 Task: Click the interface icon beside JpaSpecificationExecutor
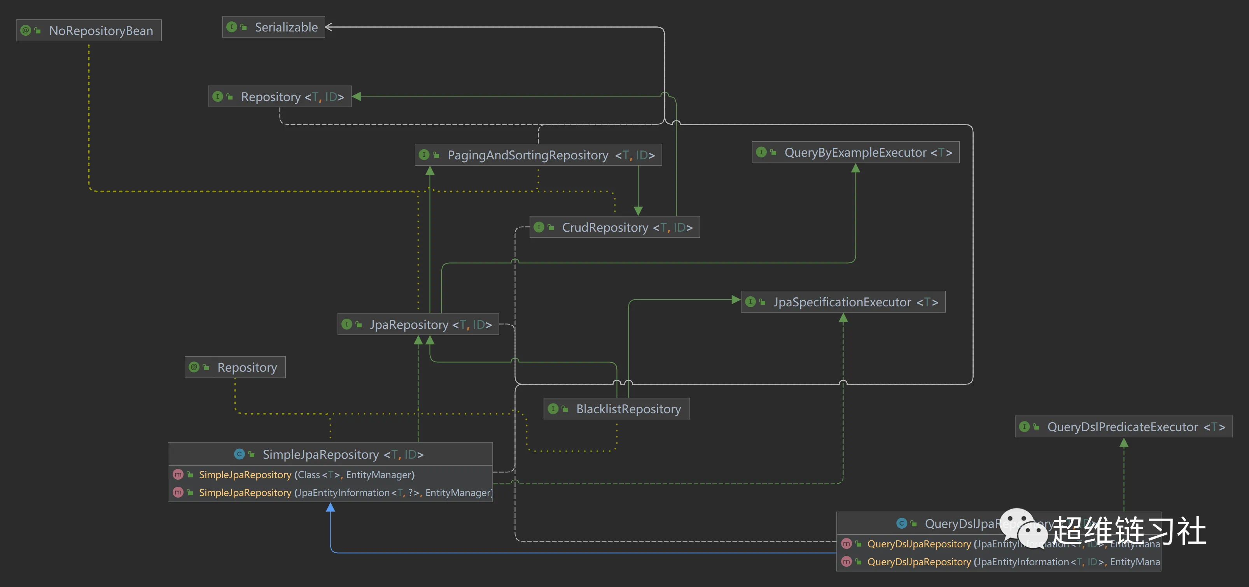pos(750,302)
